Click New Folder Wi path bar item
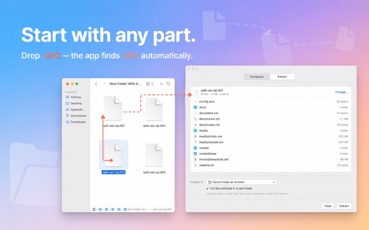This screenshot has height=230, width=369. 134,209
